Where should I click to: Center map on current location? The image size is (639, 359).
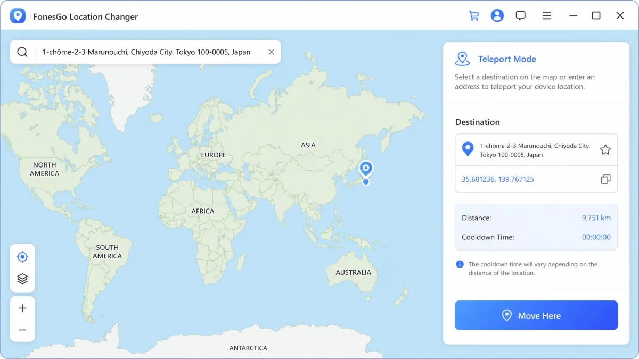click(22, 257)
